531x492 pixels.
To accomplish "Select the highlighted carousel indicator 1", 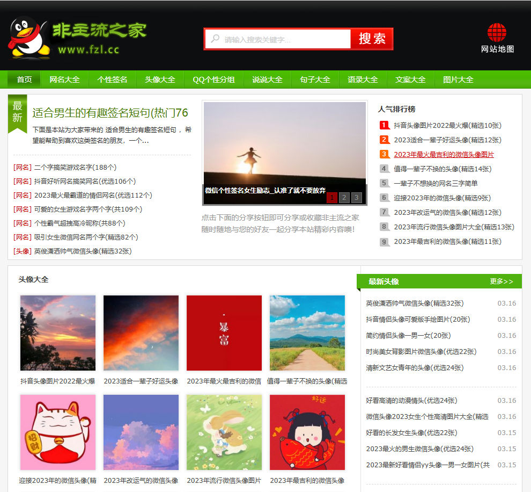I will (332, 198).
